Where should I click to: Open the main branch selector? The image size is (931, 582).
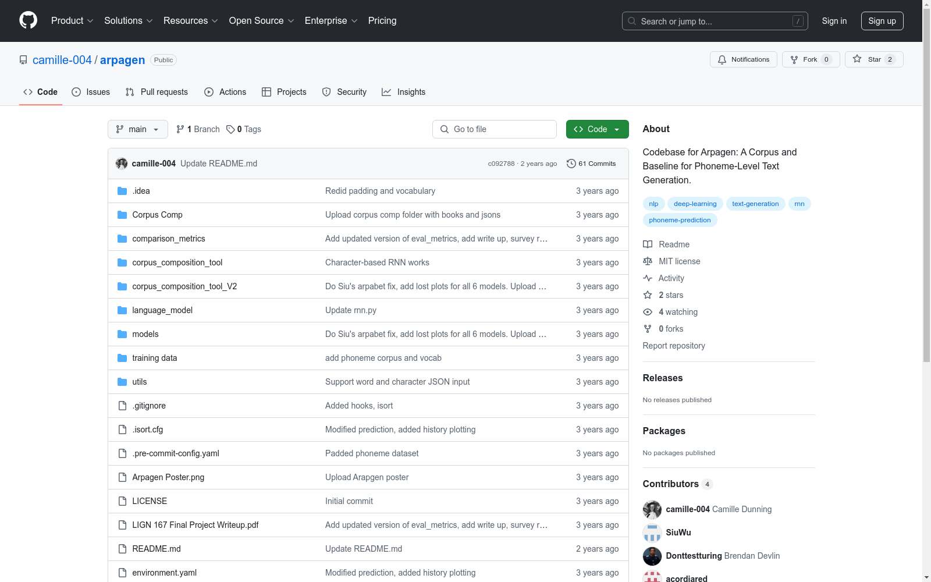point(138,129)
